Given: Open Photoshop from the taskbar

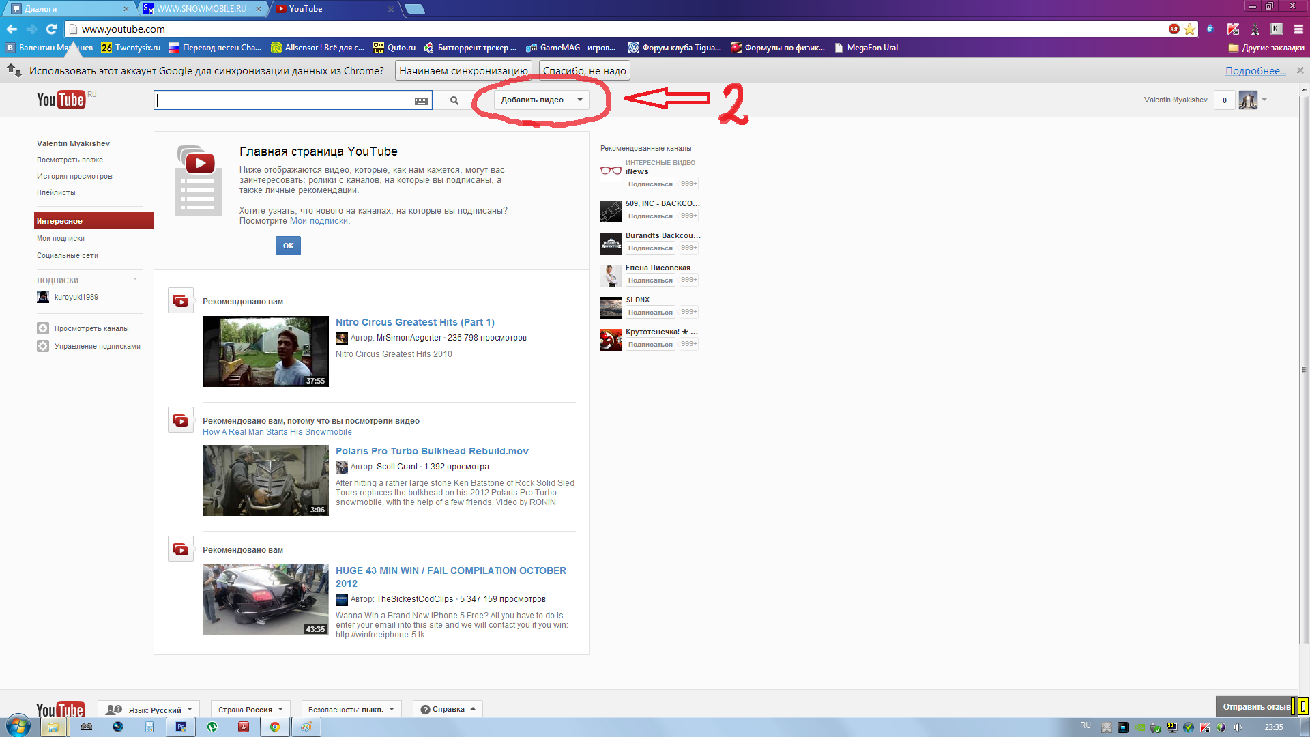Looking at the screenshot, I should pos(181,727).
